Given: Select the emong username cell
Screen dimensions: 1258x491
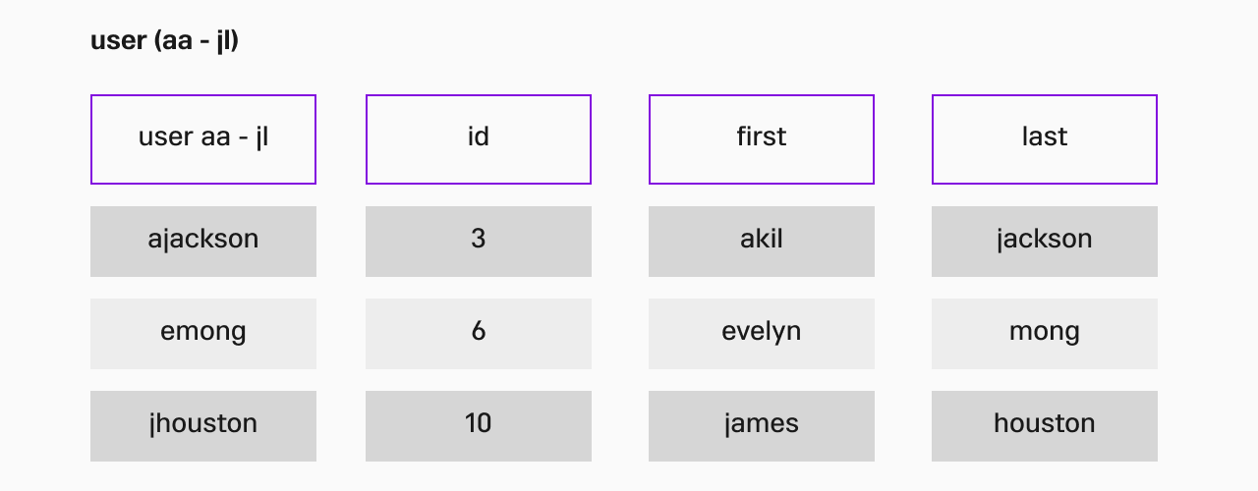Looking at the screenshot, I should pos(203,334).
